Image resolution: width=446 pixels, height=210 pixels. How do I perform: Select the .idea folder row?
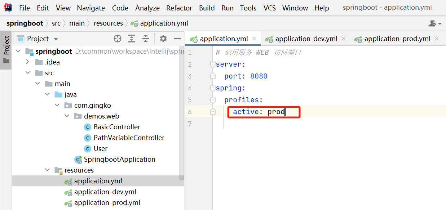[x=98, y=62]
